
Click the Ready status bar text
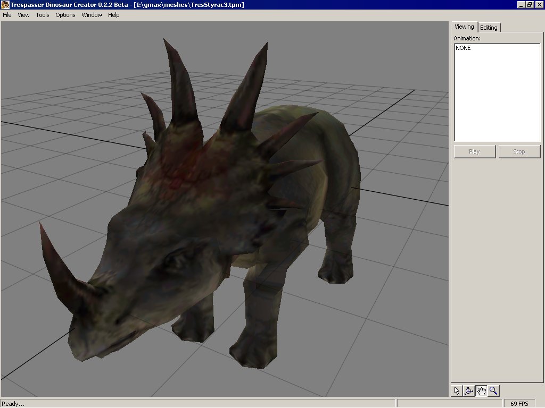pyautogui.click(x=13, y=404)
